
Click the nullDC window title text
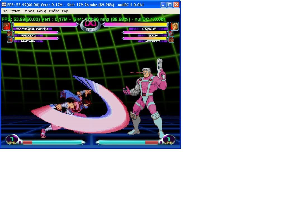[75, 5]
